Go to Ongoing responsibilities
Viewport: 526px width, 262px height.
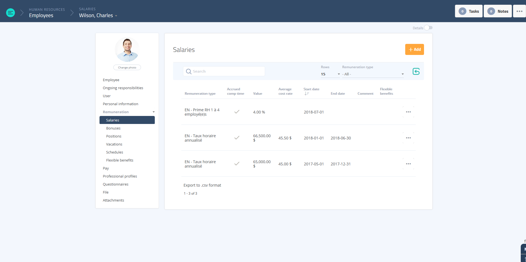tap(123, 88)
